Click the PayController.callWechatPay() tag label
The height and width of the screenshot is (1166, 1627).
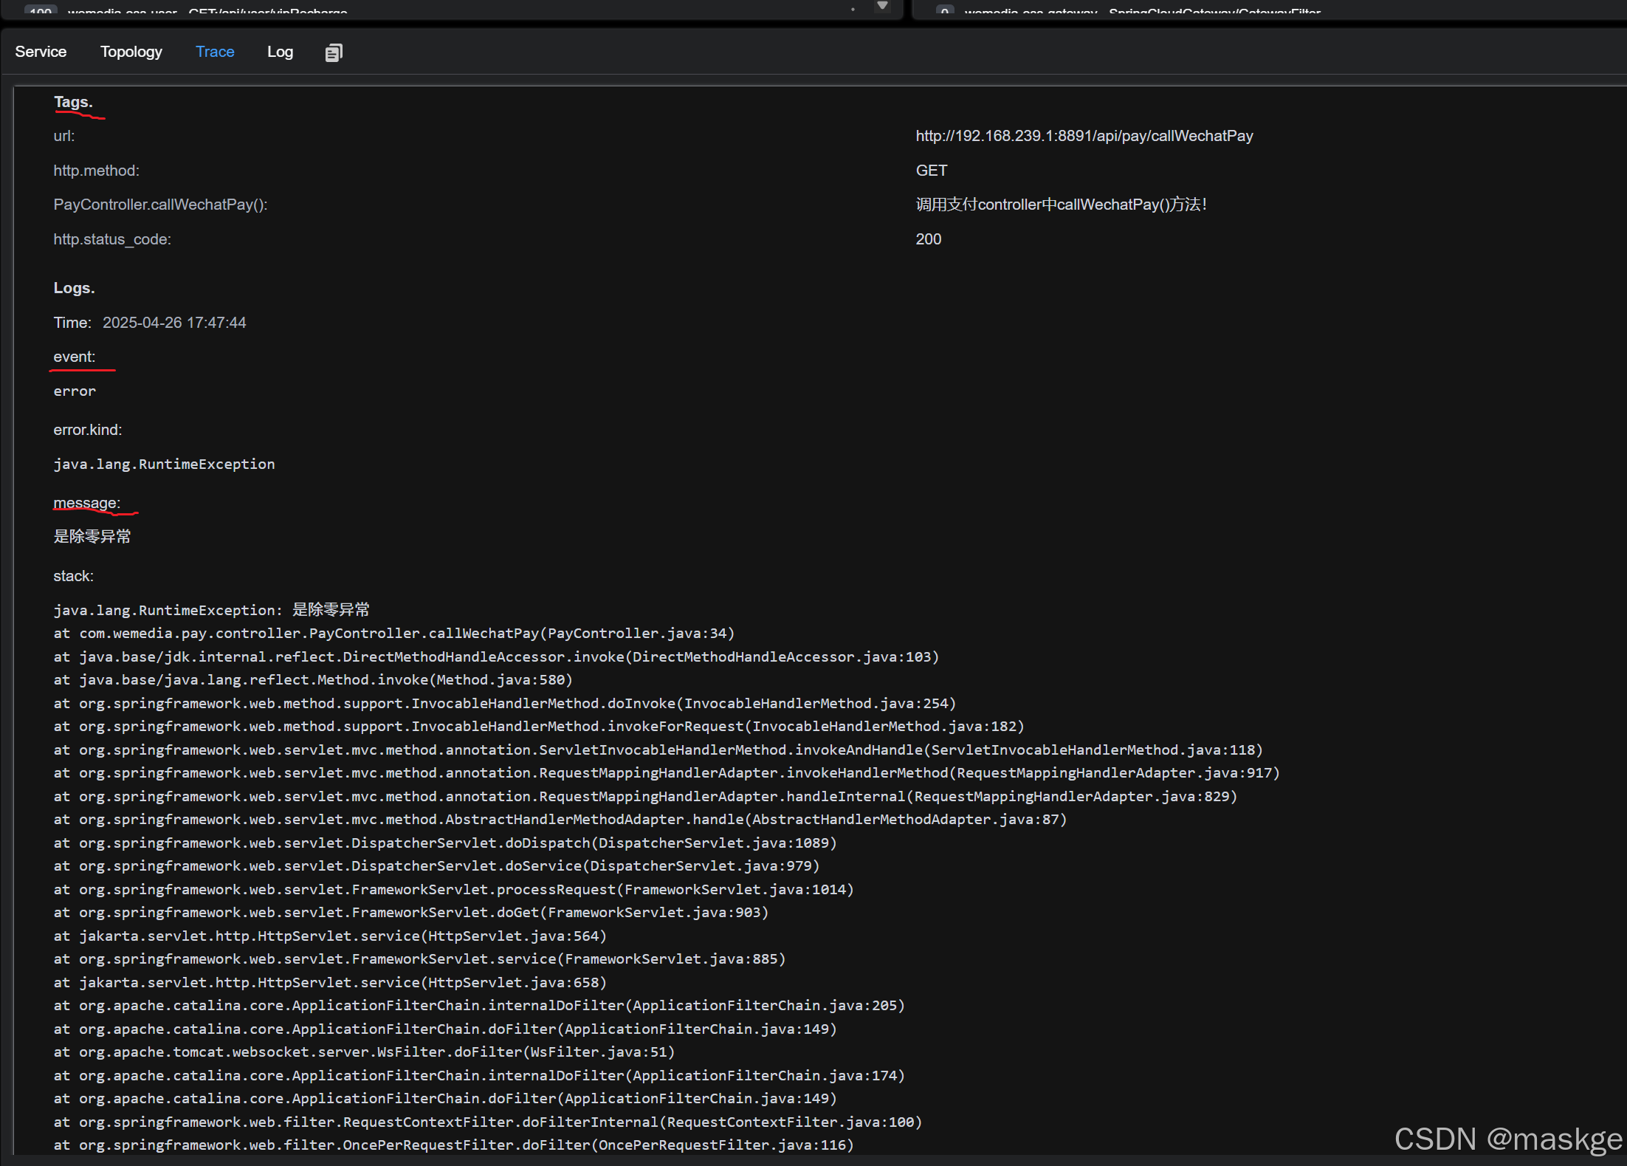pos(160,205)
